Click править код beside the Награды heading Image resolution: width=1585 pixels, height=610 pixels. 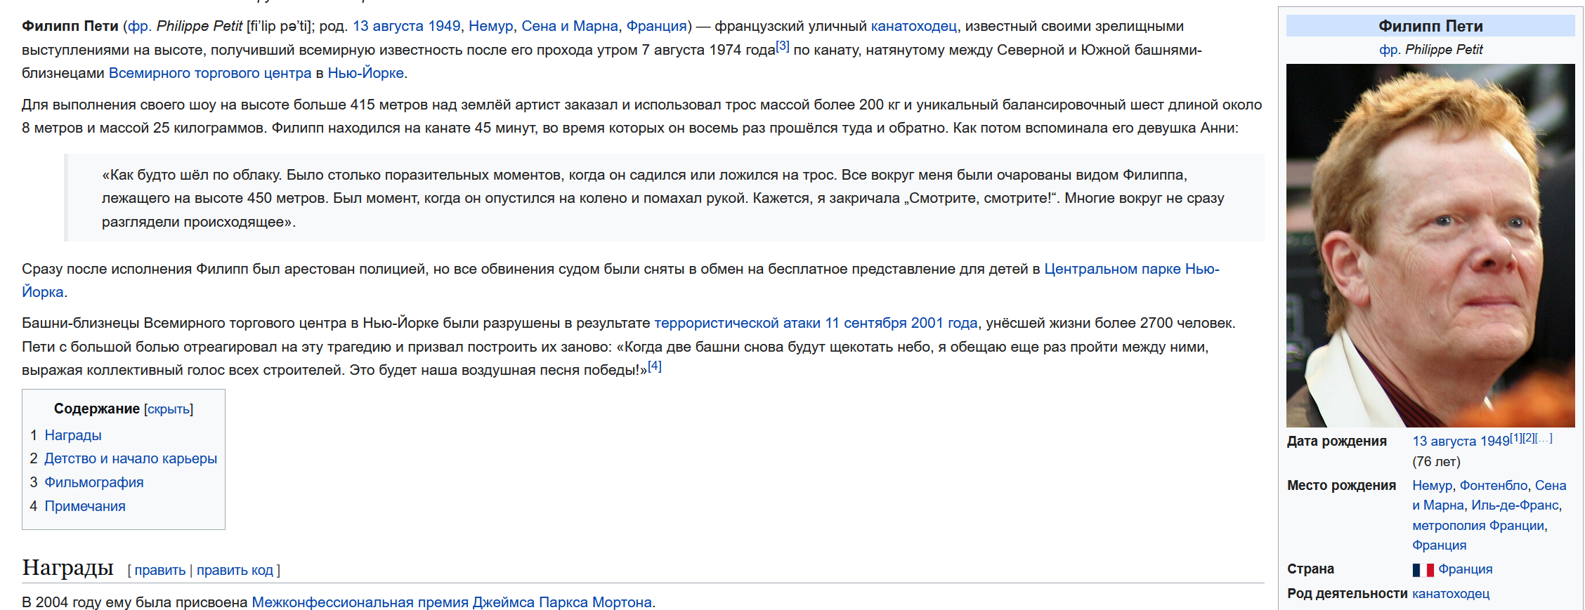235,570
